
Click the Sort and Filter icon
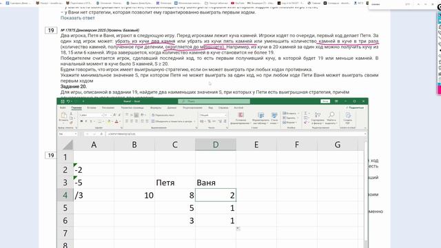click(x=318, y=115)
